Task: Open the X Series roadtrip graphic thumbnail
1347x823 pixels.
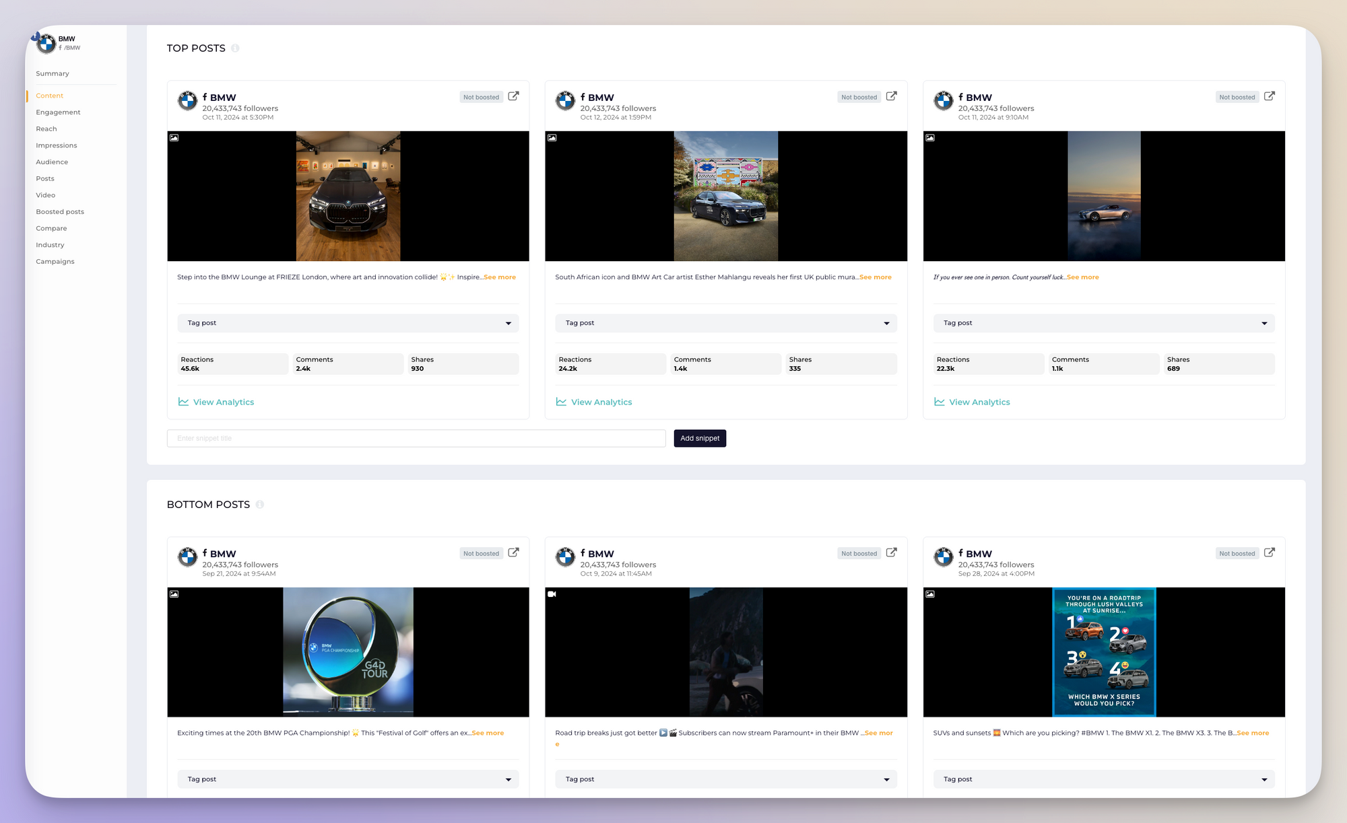Action: pos(1104,652)
